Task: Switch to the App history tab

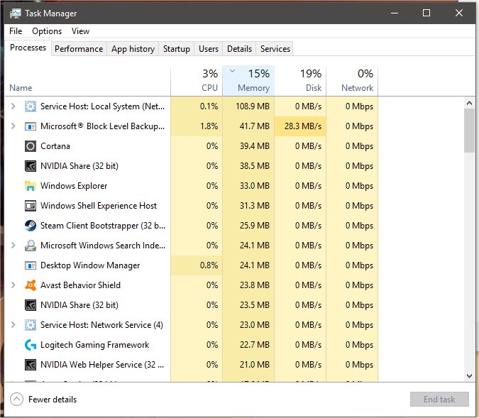Action: 133,49
